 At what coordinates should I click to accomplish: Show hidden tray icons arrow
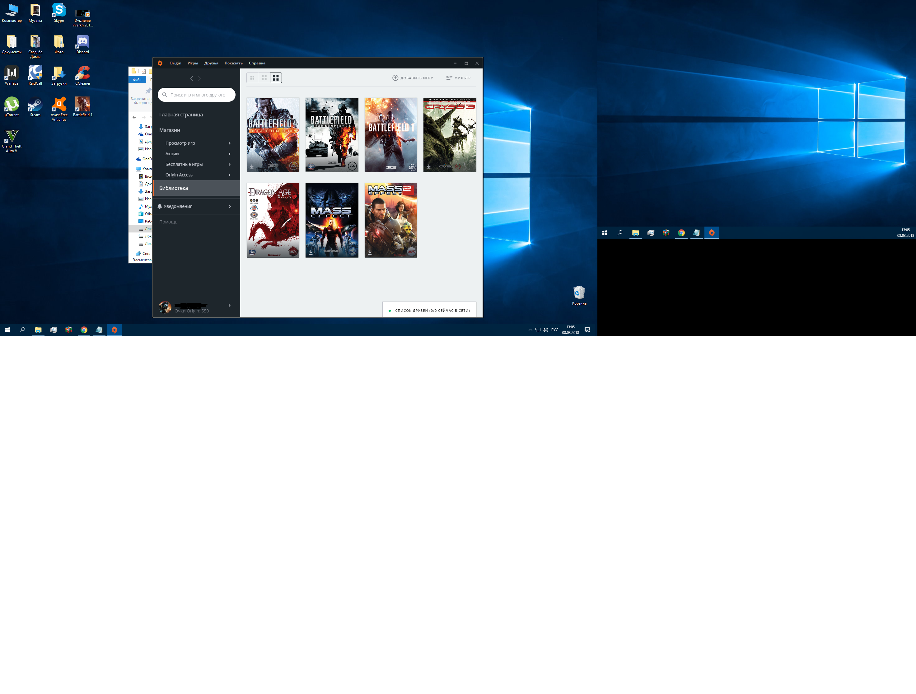530,330
